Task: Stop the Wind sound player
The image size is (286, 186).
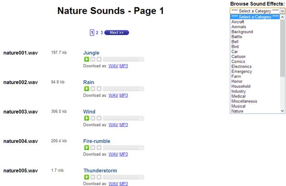Action: (x=99, y=118)
